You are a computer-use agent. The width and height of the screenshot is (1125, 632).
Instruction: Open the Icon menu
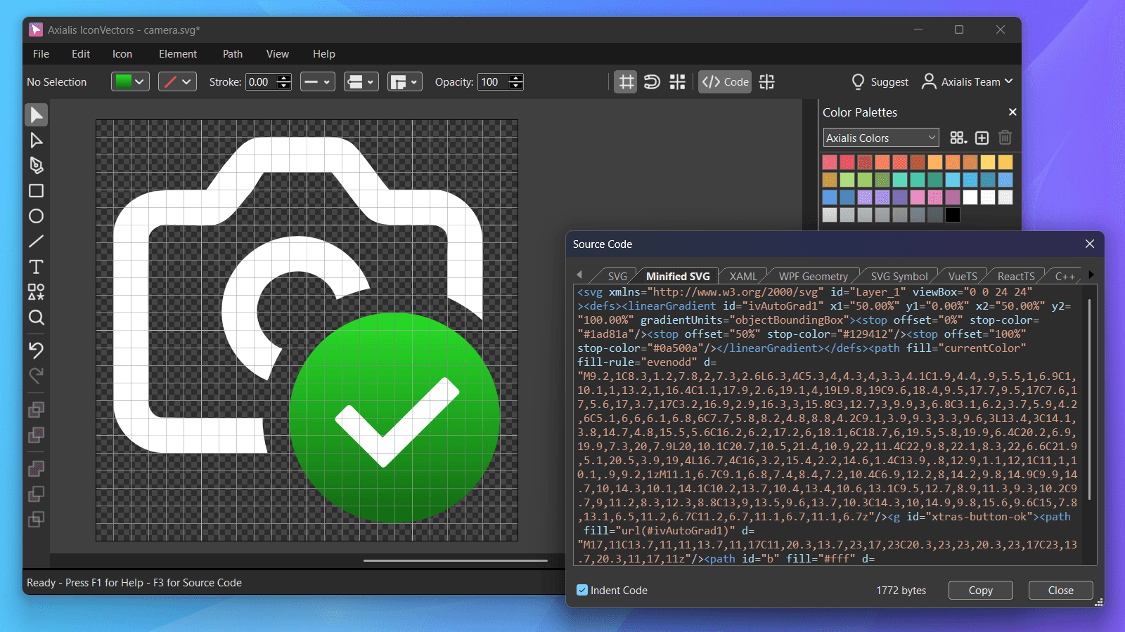(122, 54)
